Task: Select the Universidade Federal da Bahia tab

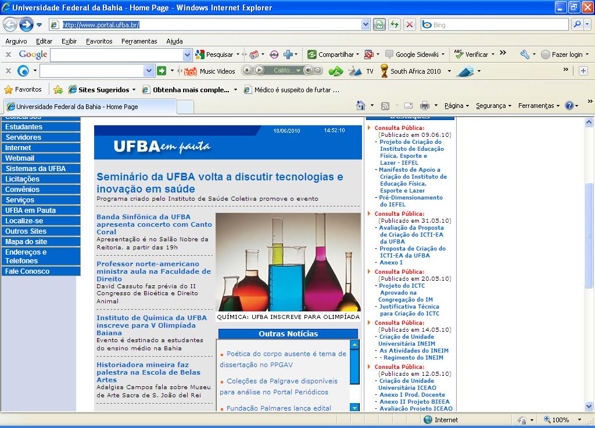Action: [x=90, y=107]
